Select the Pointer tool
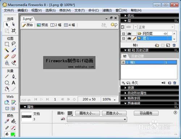 coord(7,25)
